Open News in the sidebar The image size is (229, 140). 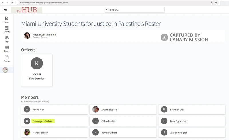tap(7, 49)
